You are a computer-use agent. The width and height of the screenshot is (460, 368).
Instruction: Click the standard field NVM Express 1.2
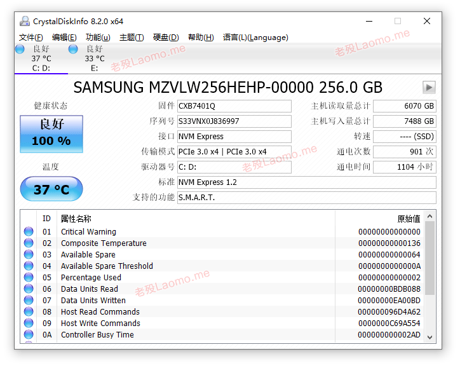coord(307,182)
